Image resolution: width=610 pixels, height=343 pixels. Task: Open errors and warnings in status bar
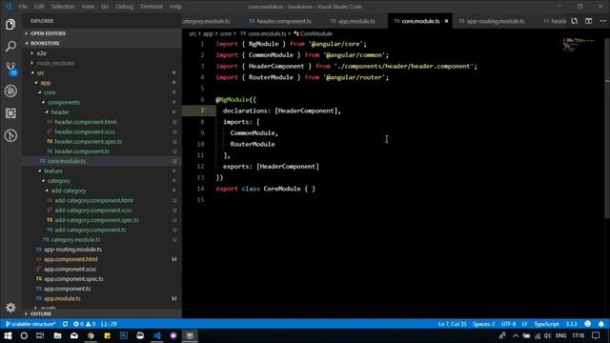point(85,324)
